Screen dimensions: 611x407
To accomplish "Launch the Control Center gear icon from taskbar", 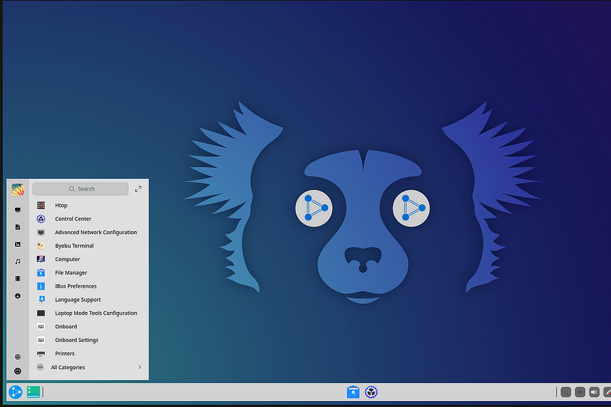I will coord(371,391).
